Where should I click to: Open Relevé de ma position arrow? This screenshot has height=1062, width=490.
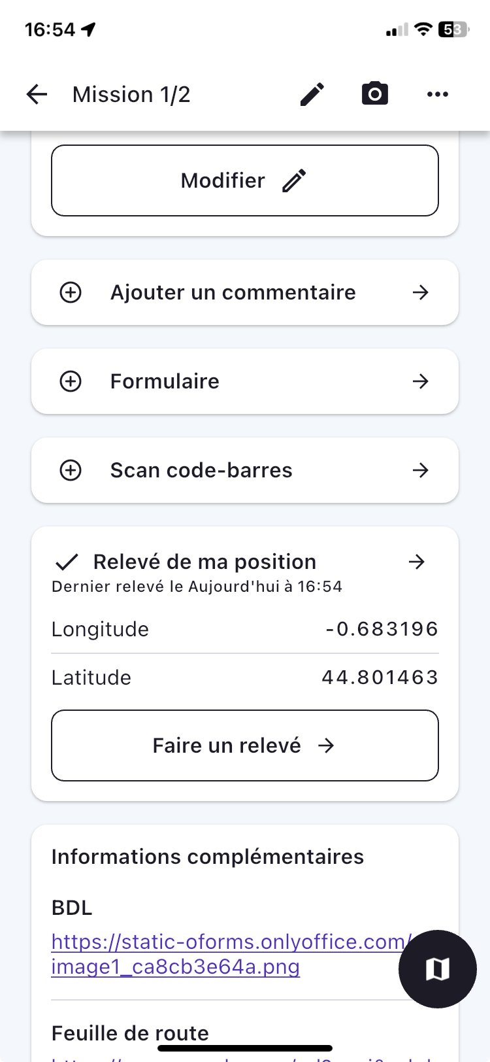pyautogui.click(x=417, y=562)
